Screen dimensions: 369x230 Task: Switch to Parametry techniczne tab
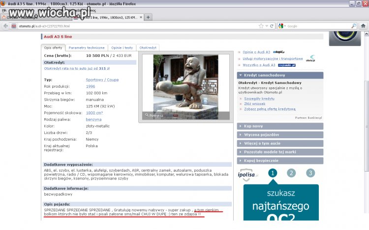87,48
